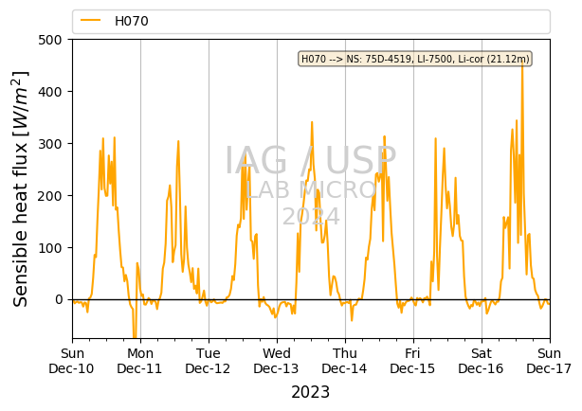Click the 100 y-axis tick label

(49, 248)
